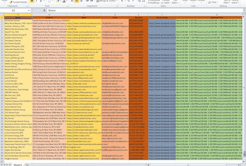Click the Insert Function fx icon
246x166 pixels.
pyautogui.click(x=44, y=10)
